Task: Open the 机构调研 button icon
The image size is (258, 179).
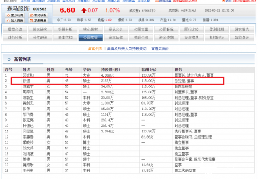Action: pyautogui.click(x=38, y=16)
